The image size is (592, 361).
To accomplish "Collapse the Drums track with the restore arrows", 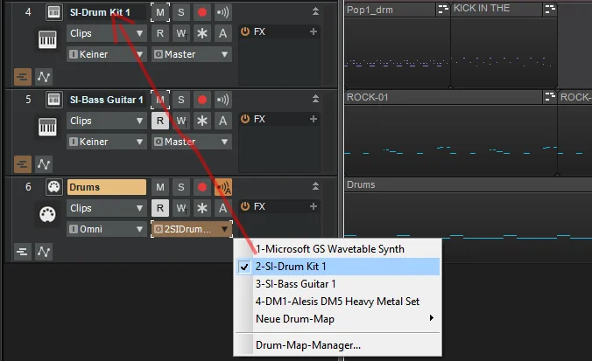I will tap(315, 186).
